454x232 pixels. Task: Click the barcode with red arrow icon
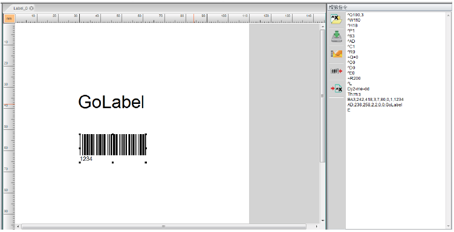336,71
